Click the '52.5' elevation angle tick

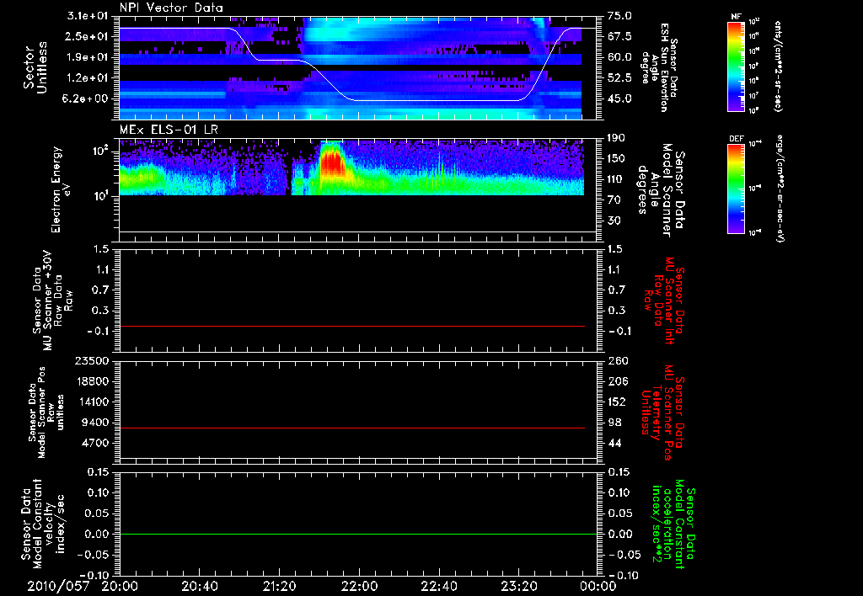619,78
